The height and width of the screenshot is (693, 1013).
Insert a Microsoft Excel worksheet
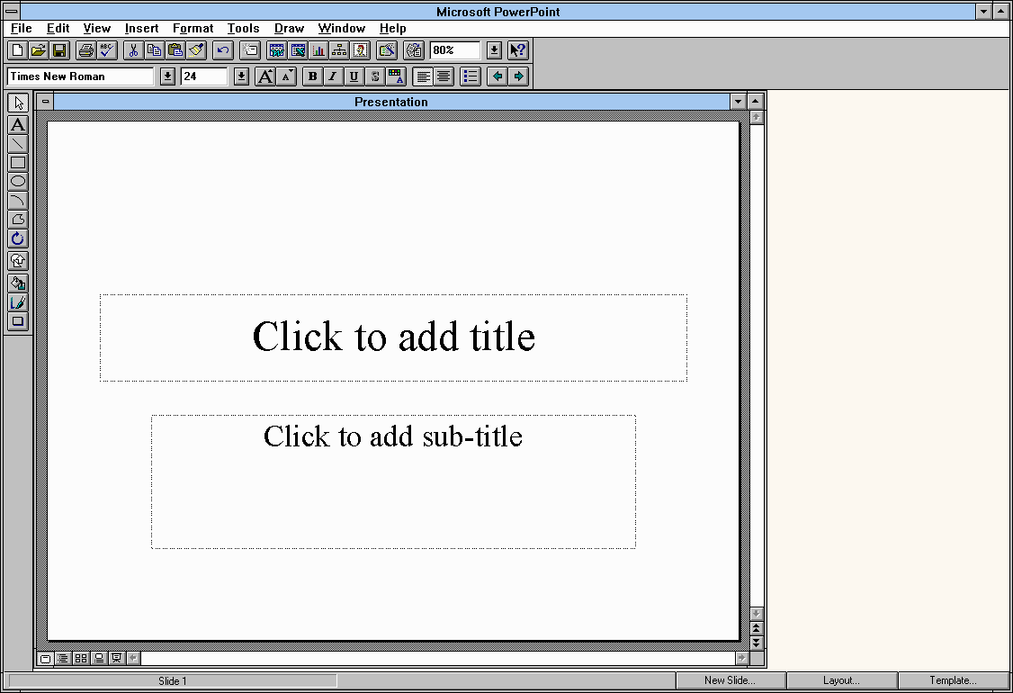click(x=298, y=49)
